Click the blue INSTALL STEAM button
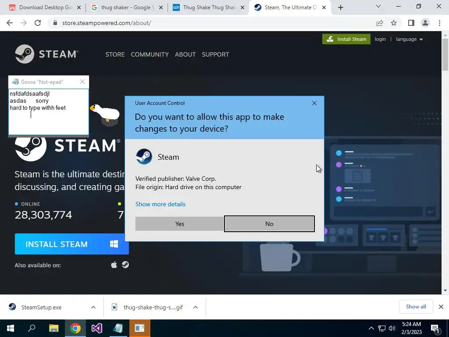 pos(71,244)
